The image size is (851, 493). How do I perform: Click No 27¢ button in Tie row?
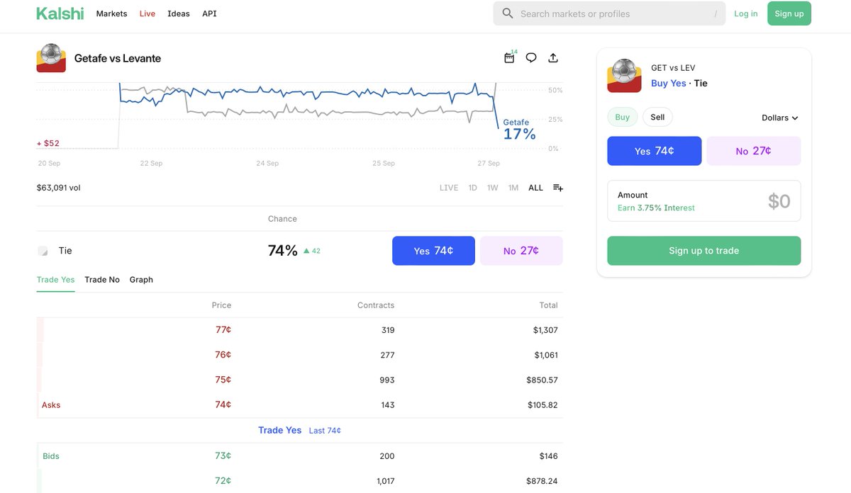coord(521,251)
